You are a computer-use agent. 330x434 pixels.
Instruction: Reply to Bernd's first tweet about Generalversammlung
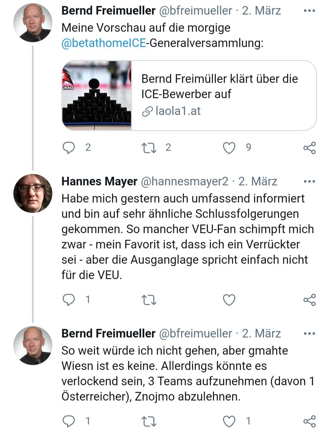(69, 148)
